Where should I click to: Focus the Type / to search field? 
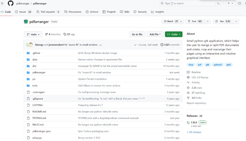click(x=187, y=3)
